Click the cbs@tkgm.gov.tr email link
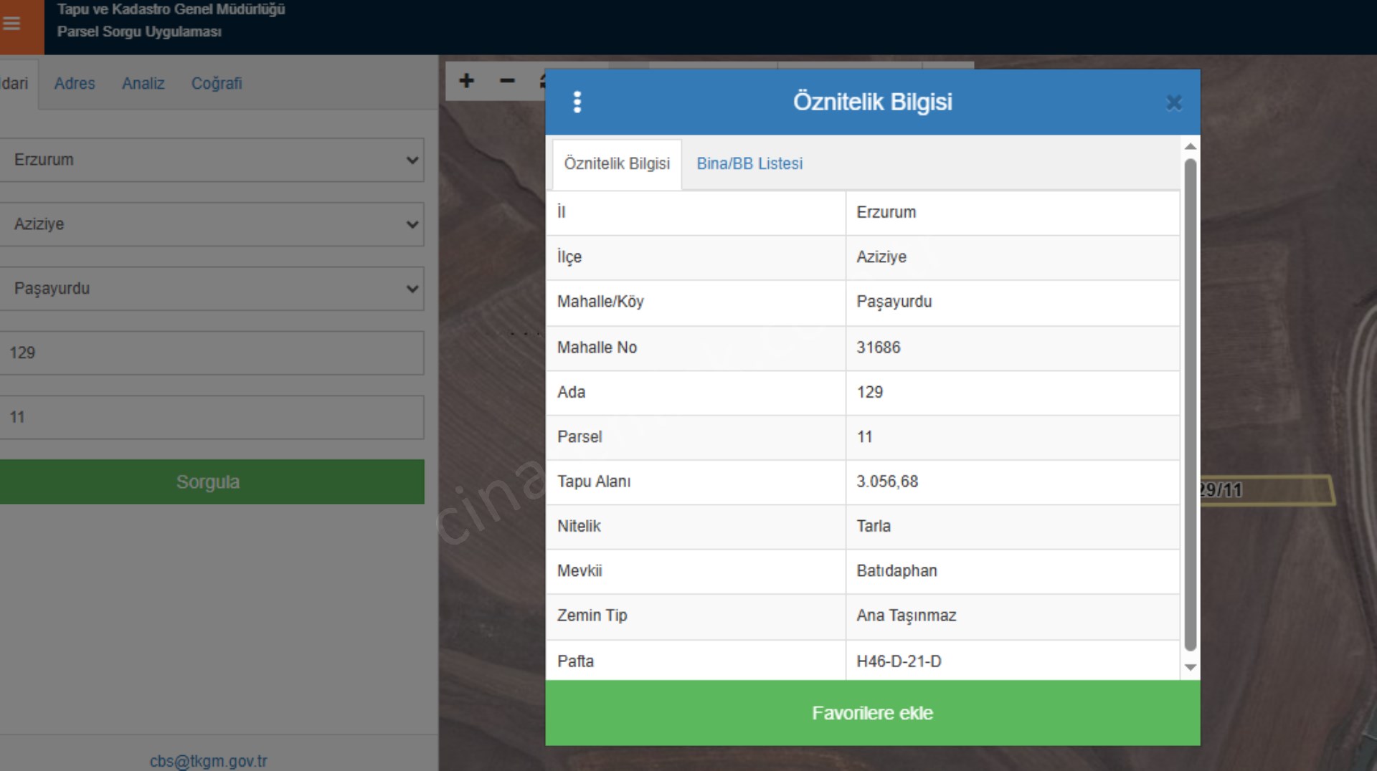 [208, 761]
